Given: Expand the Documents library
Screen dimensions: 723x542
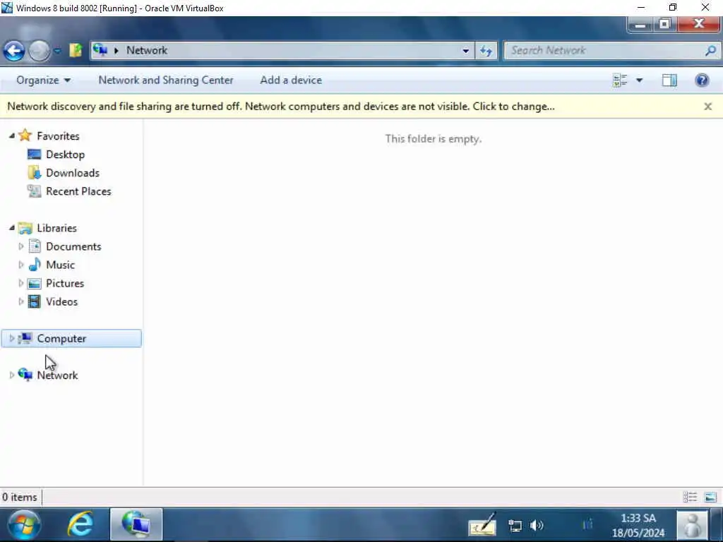Looking at the screenshot, I should point(20,246).
